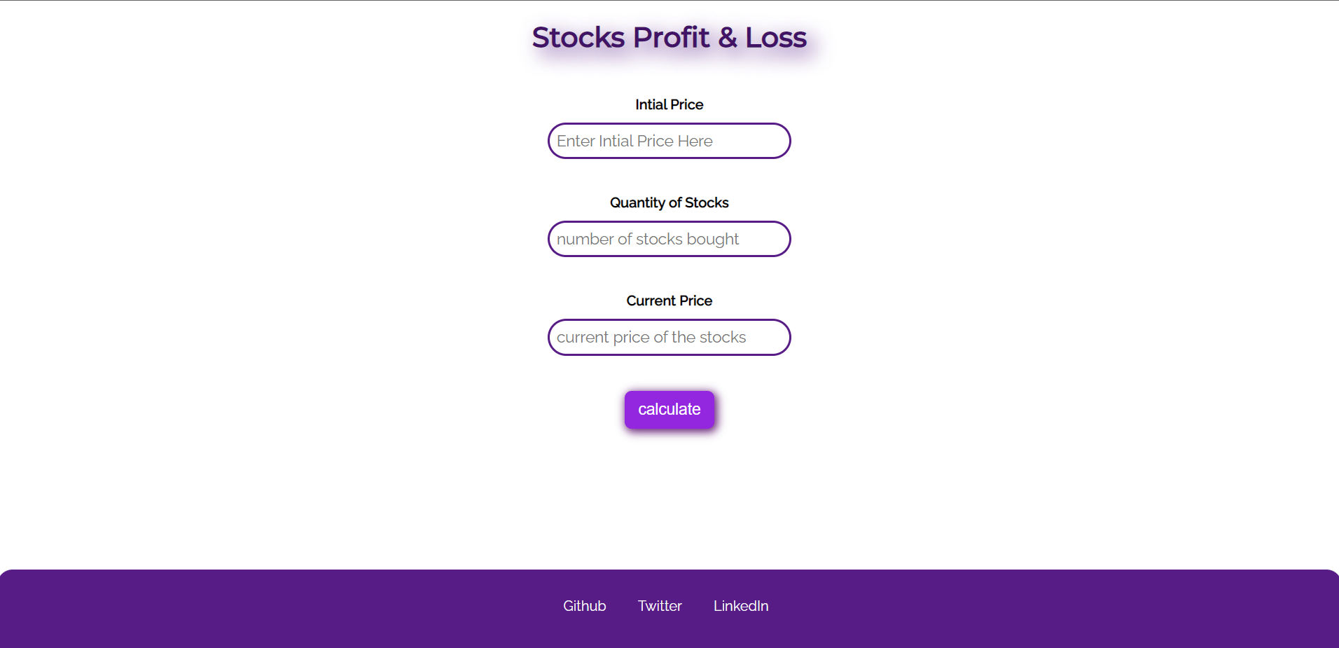This screenshot has width=1339, height=648.
Task: Select the Current Price label
Action: coord(669,300)
